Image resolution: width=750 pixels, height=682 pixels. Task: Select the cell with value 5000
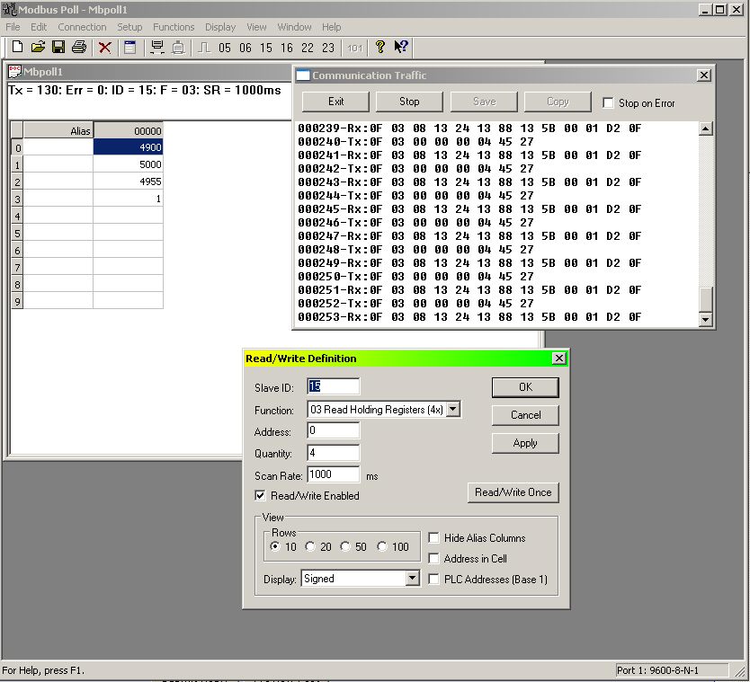pyautogui.click(x=128, y=164)
